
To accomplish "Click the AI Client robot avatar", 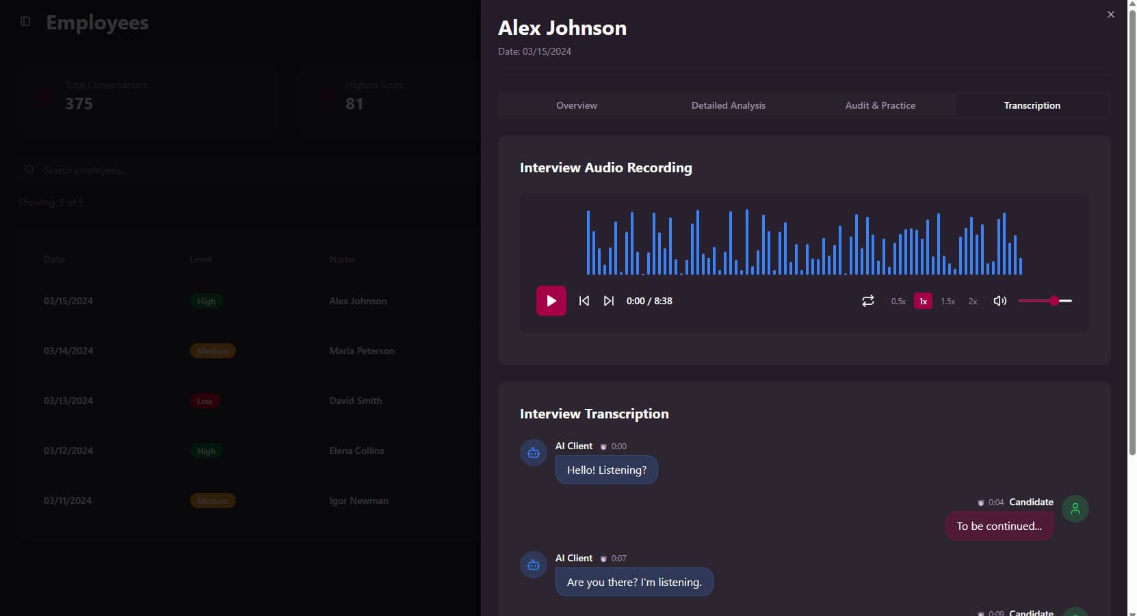I will pyautogui.click(x=533, y=453).
